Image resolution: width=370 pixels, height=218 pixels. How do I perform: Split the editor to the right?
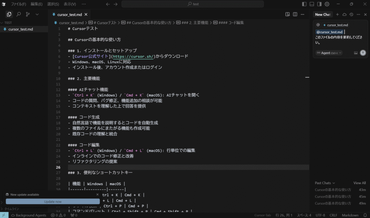[x=295, y=14]
